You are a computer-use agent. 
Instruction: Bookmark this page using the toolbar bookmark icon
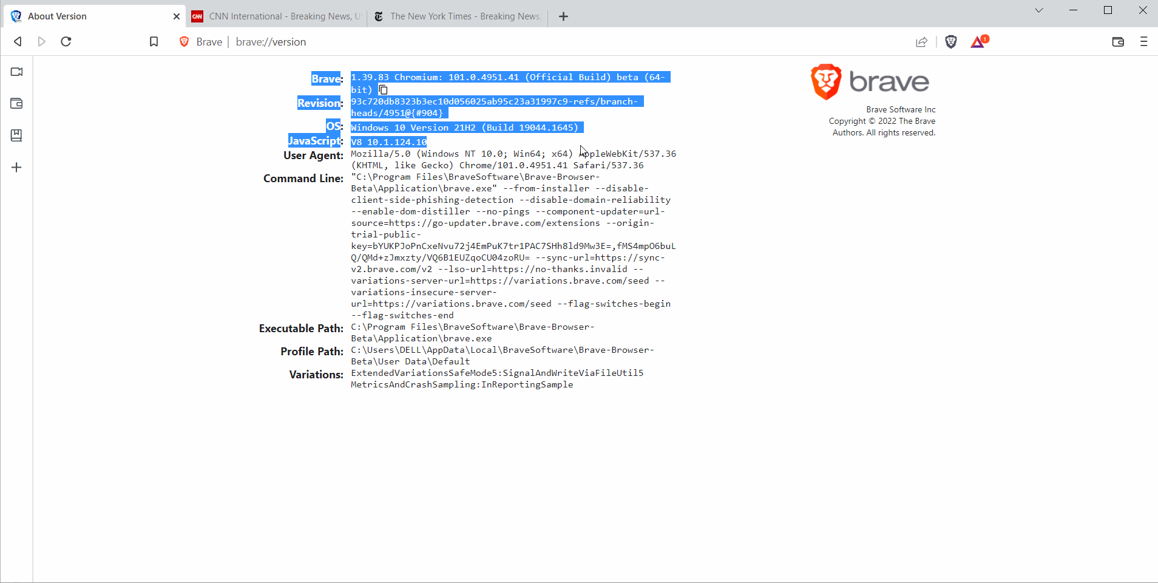coord(154,41)
